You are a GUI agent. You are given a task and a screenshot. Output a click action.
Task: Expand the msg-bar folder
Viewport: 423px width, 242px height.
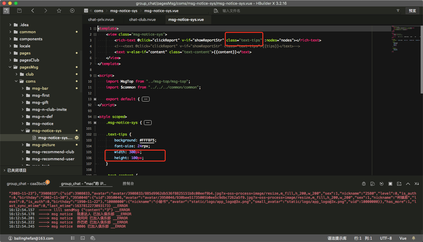(23, 88)
